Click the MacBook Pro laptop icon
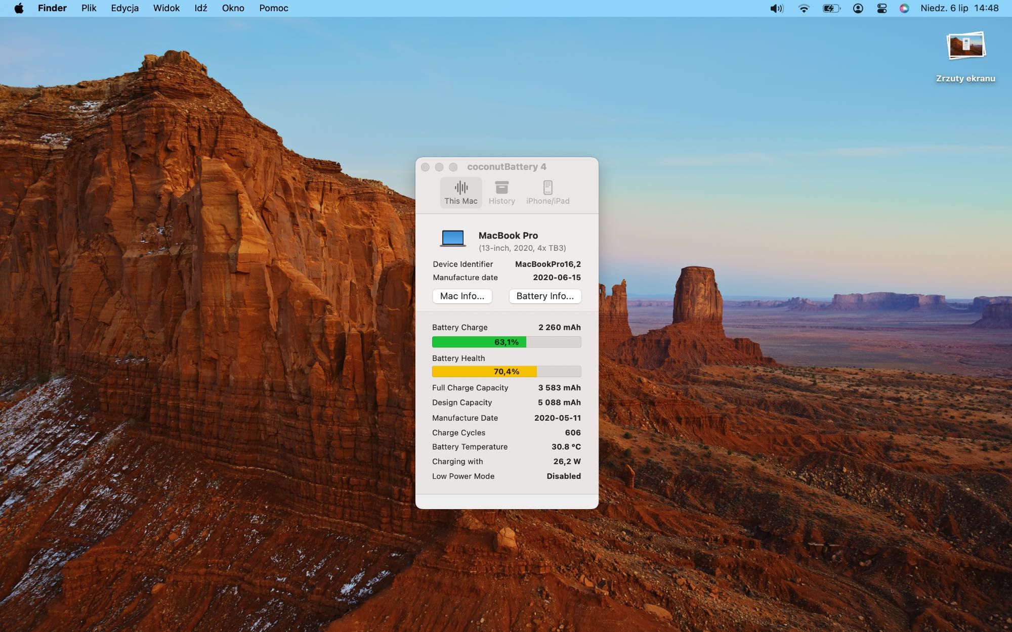 tap(453, 238)
